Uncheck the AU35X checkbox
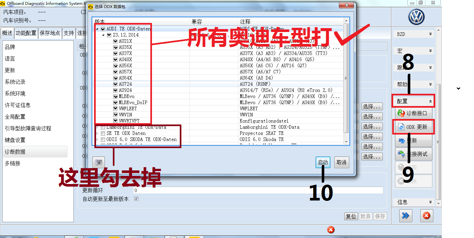The image size is (474, 238). coord(115,47)
